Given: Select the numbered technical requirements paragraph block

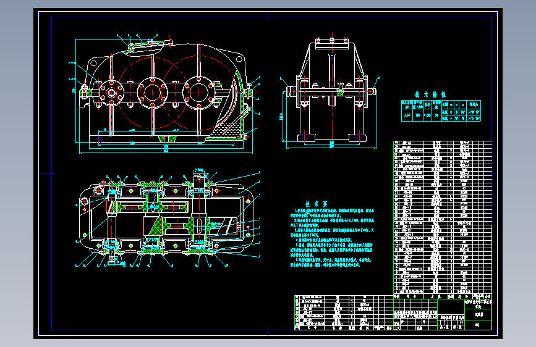Looking at the screenshot, I should coord(332,238).
